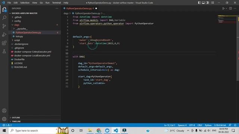
Task: Open File Explorer from the taskbar
Action: pos(90,131)
